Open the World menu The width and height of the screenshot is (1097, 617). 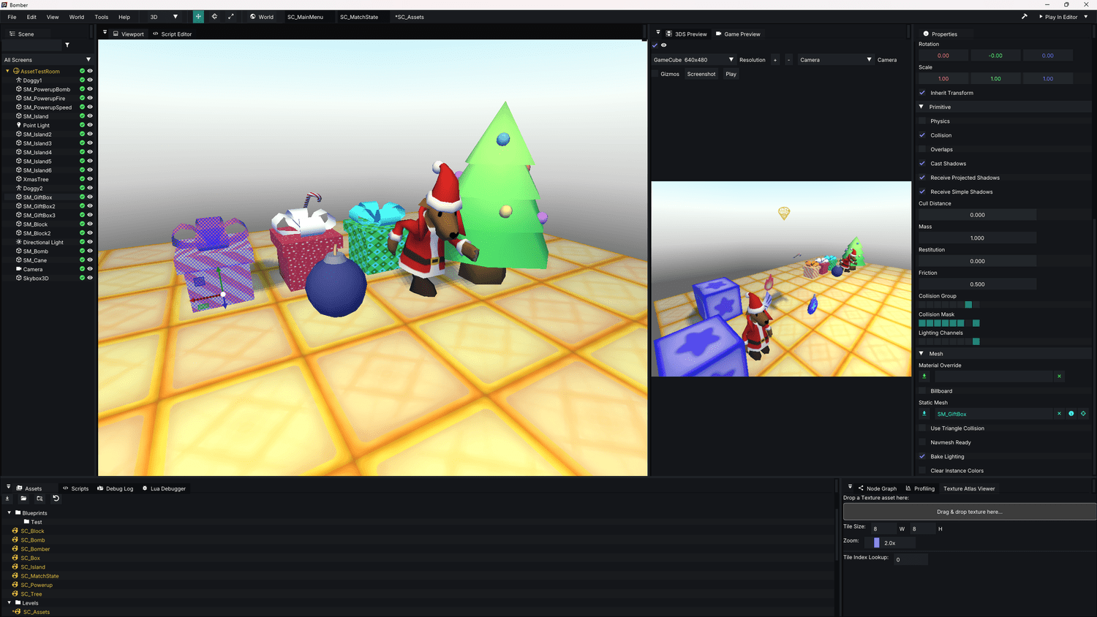point(76,17)
